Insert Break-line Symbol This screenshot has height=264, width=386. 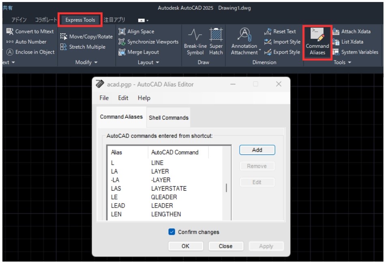pos(195,41)
